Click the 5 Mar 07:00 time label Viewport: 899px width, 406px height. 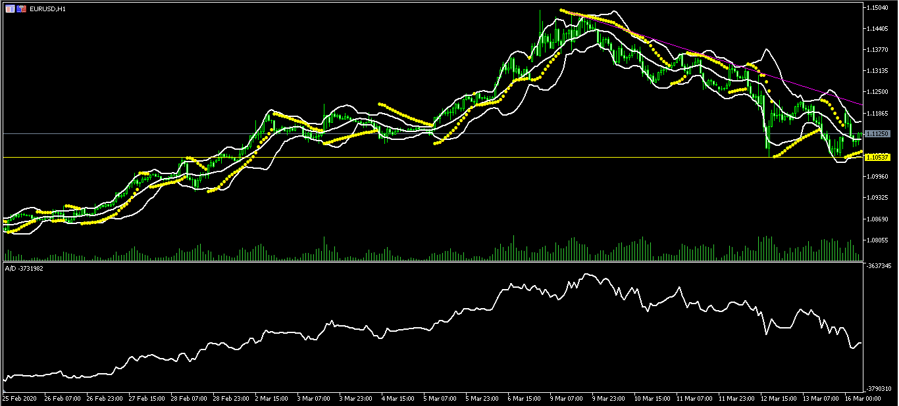click(441, 398)
